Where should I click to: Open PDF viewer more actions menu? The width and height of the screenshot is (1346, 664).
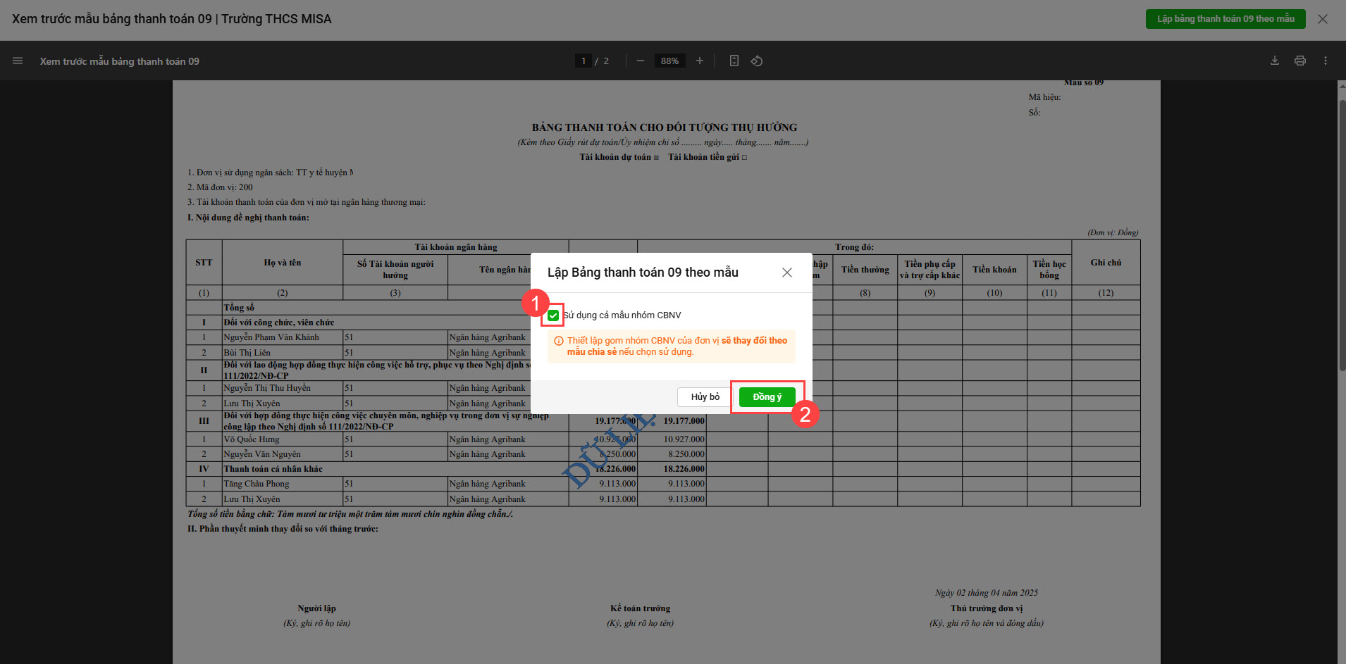point(1326,61)
